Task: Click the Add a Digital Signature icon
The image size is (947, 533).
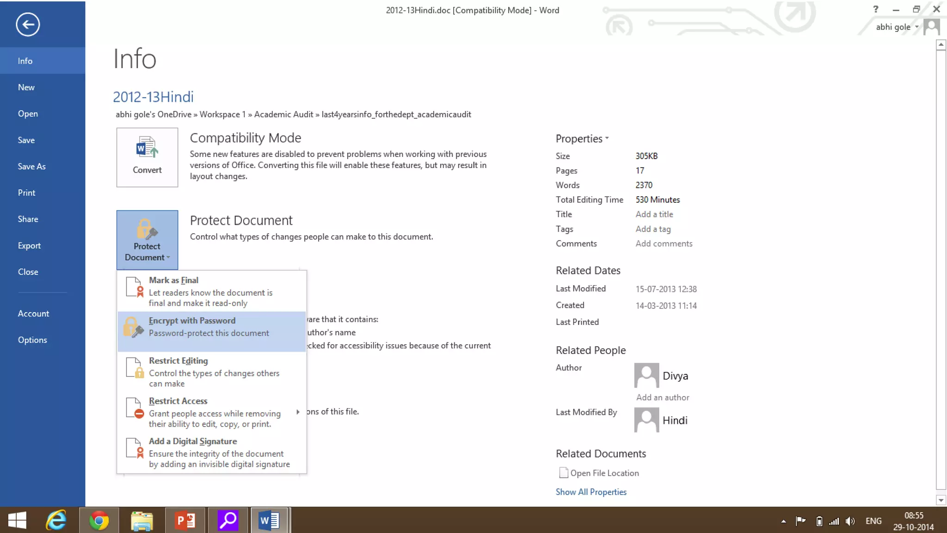Action: pos(135,448)
